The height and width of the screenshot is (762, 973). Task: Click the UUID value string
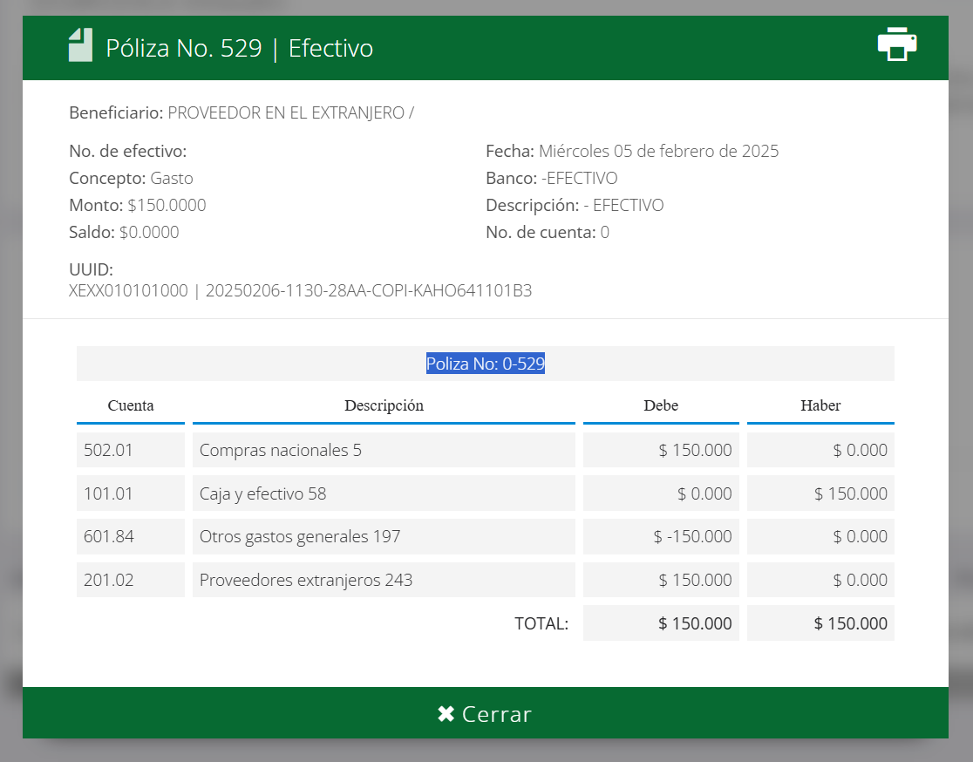point(300,291)
